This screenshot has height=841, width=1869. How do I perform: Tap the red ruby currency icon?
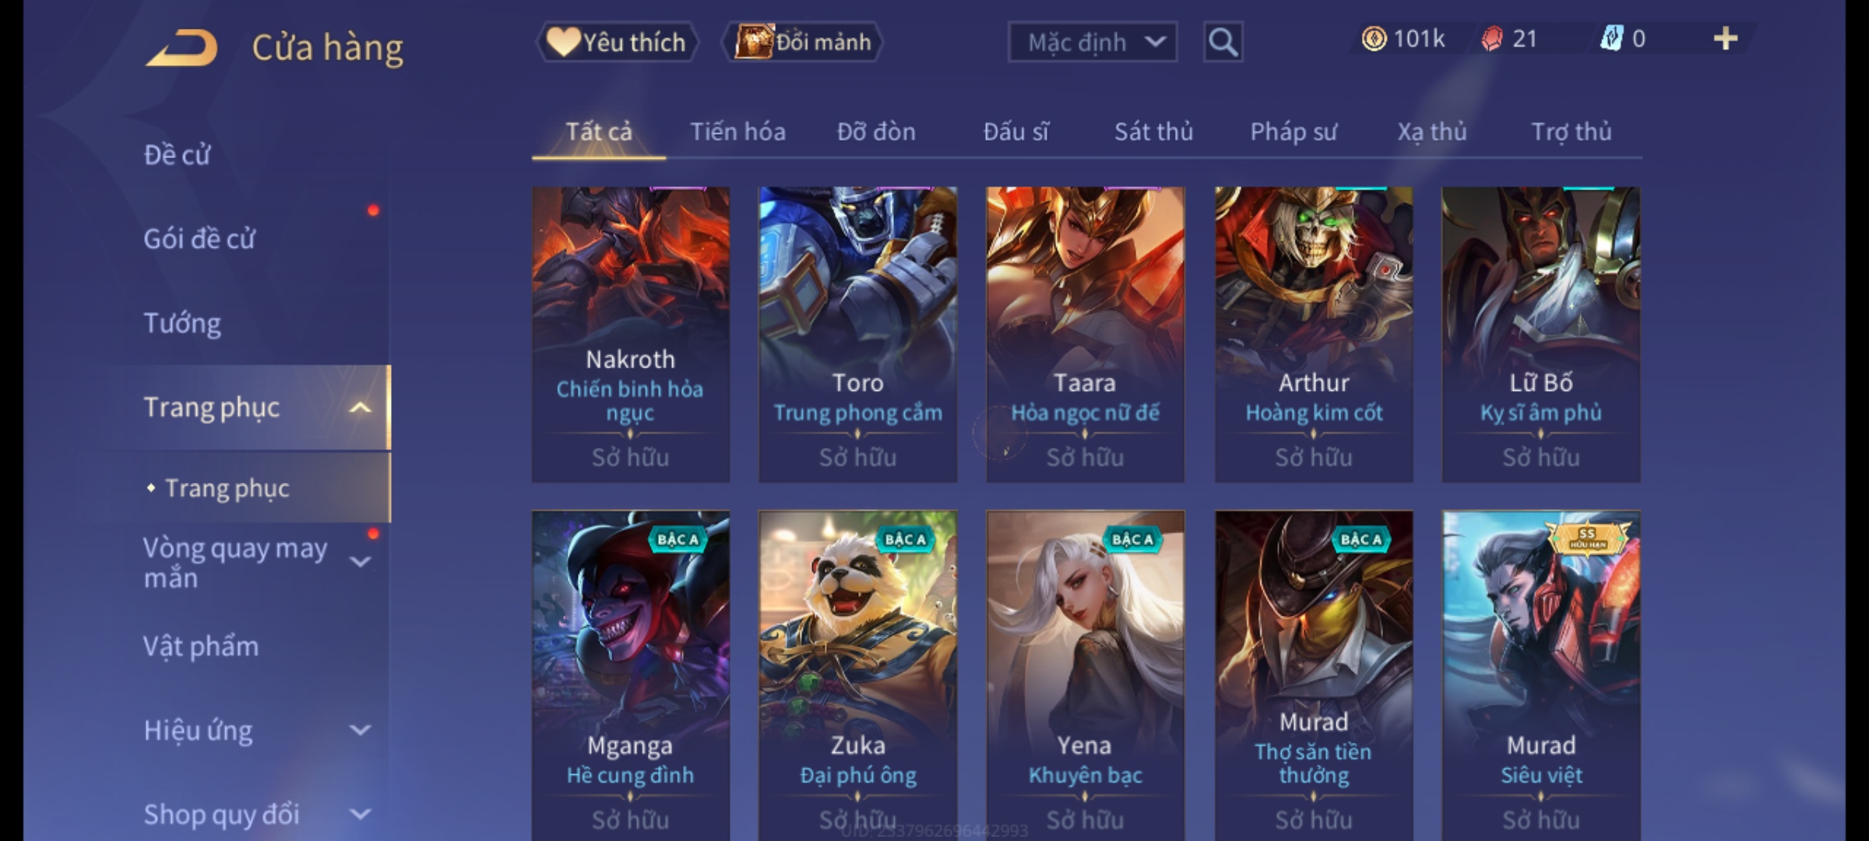pos(1491,39)
